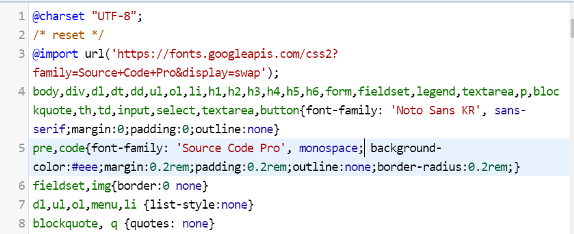This screenshot has height=234, width=574.
Task: Click line number 5 in the gutter
Action: coord(22,148)
